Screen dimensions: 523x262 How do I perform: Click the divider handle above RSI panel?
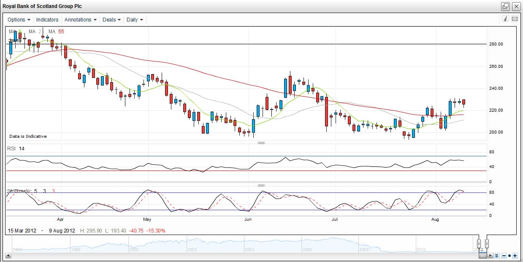click(261, 143)
